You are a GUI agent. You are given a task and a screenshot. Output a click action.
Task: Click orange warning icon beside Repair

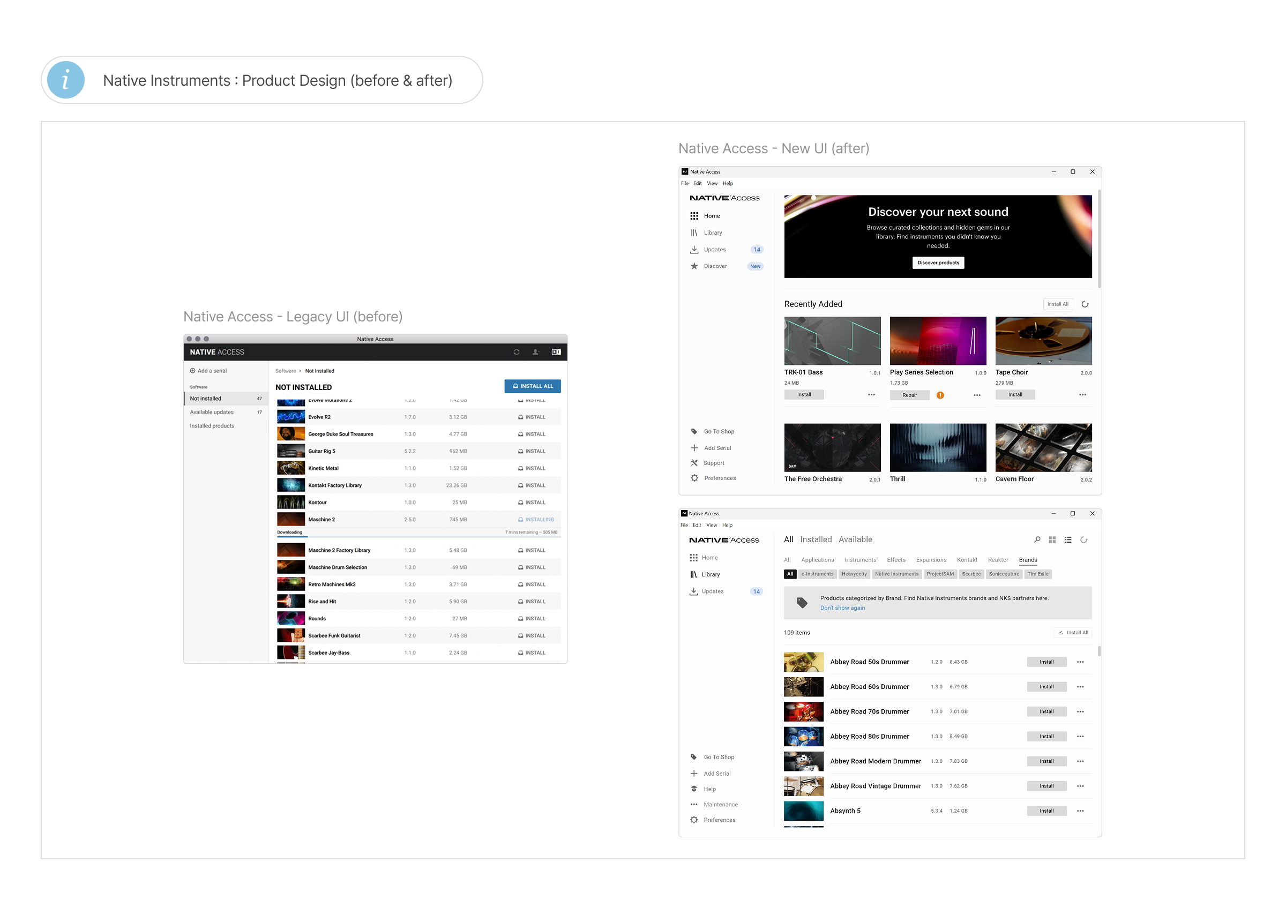(940, 395)
